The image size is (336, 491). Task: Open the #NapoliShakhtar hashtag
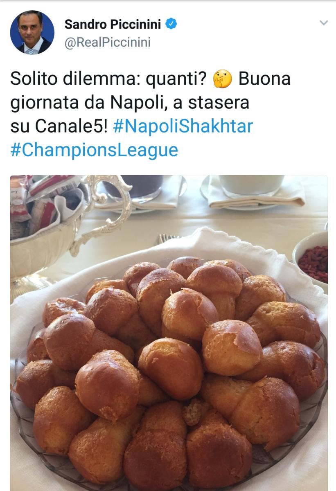pos(183,127)
